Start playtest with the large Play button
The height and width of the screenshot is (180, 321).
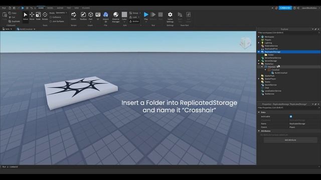point(146,14)
